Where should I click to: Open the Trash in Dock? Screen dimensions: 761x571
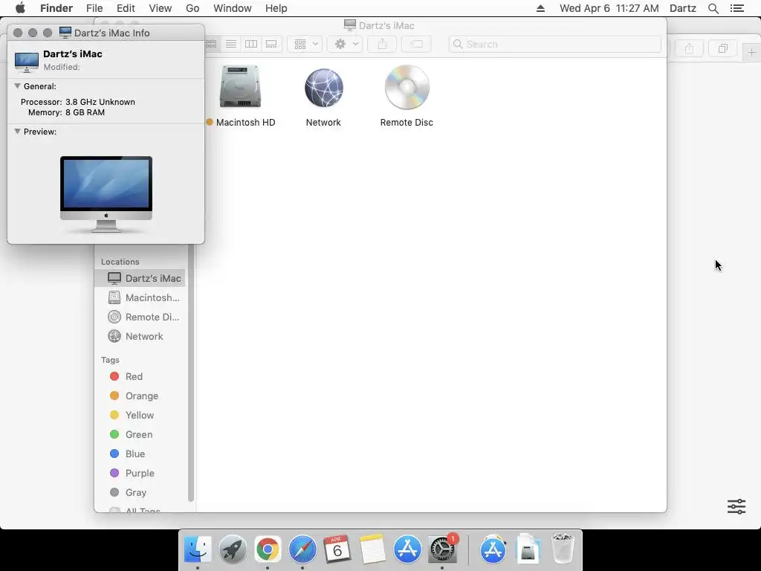[563, 549]
